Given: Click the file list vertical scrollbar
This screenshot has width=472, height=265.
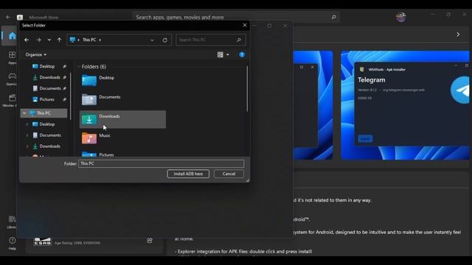Looking at the screenshot, I should click(x=247, y=89).
